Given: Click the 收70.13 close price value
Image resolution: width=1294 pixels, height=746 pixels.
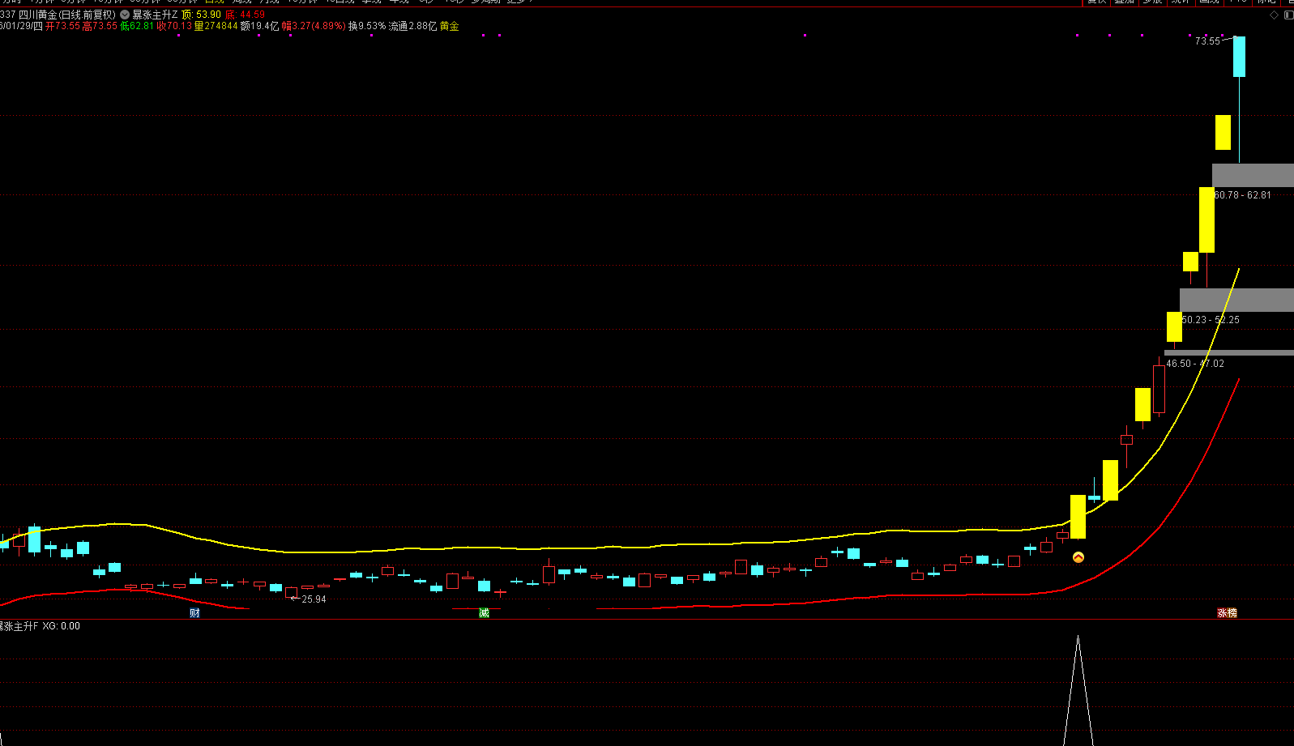Looking at the screenshot, I should [x=174, y=26].
